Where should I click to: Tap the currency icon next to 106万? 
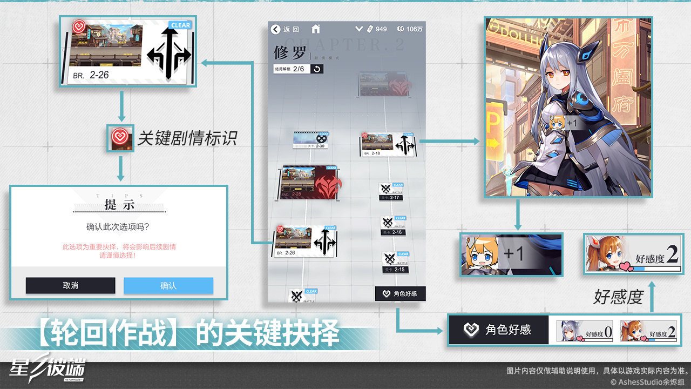pyautogui.click(x=400, y=29)
